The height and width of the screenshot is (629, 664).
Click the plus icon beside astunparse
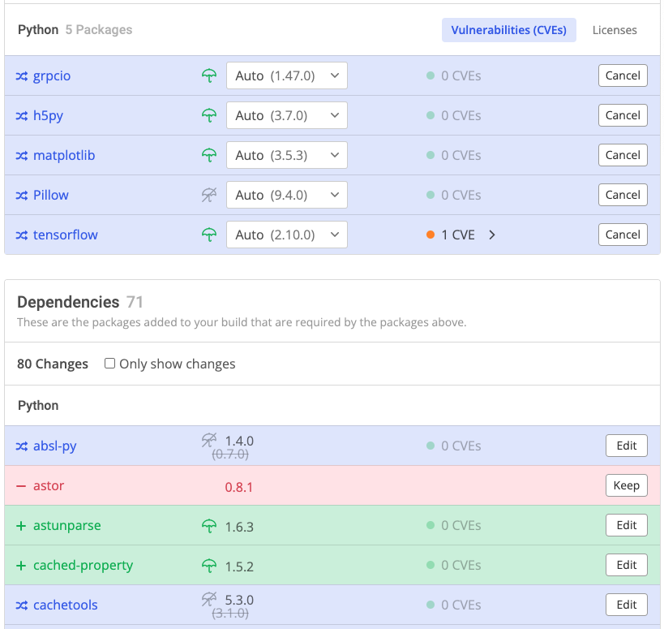[20, 525]
